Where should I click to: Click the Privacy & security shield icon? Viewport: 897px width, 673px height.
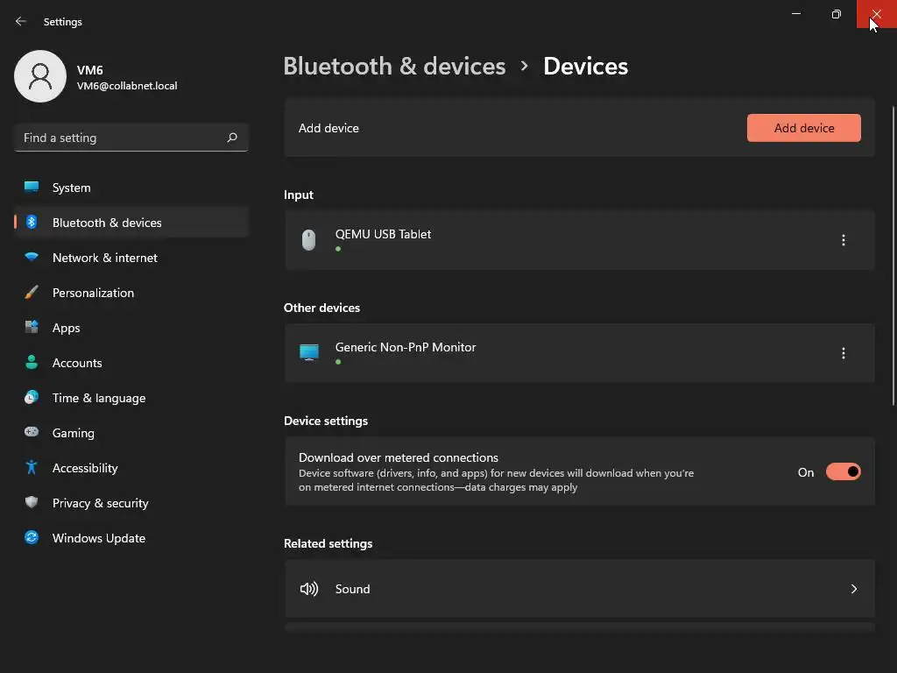pos(32,503)
